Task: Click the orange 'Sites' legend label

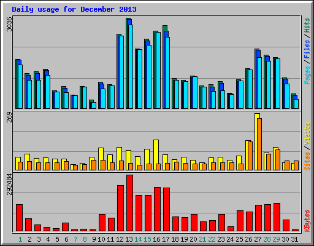Action: [307, 161]
